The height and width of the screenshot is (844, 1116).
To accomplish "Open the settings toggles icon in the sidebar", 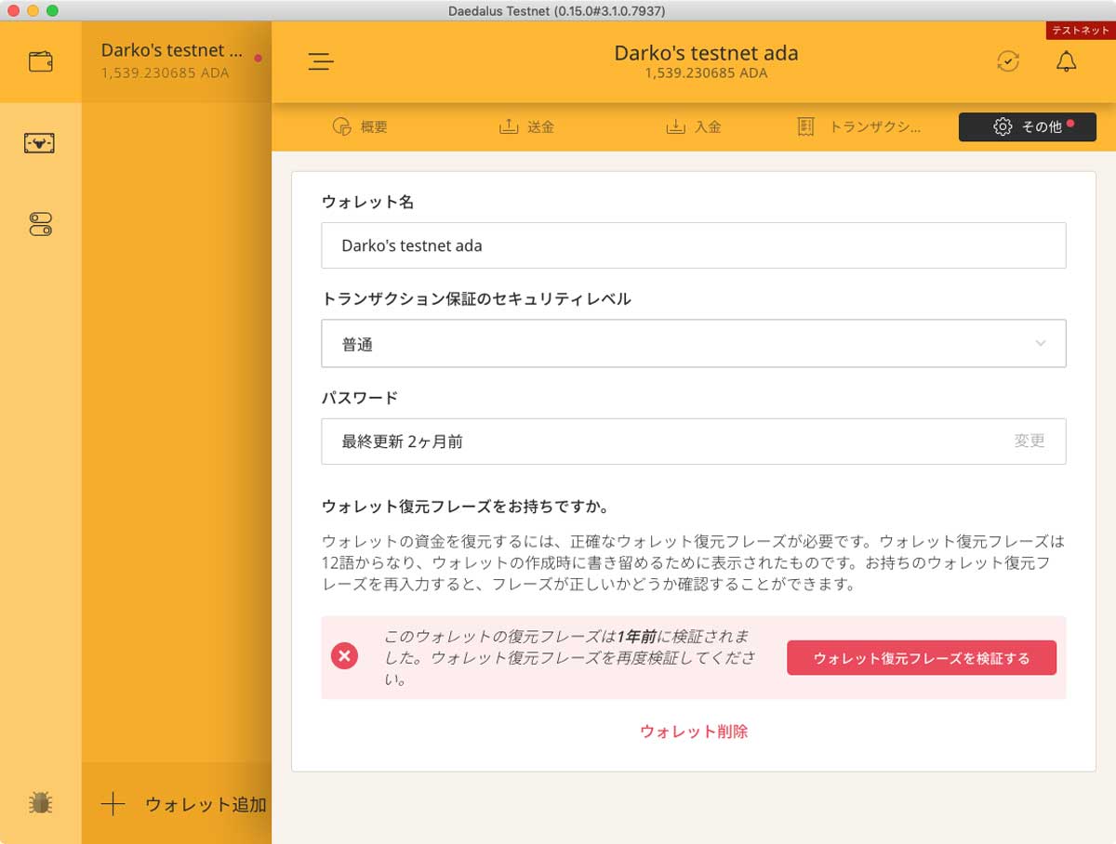I will 40,224.
